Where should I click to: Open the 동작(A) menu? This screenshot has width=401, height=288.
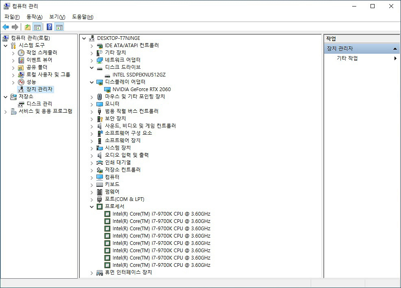coord(35,17)
